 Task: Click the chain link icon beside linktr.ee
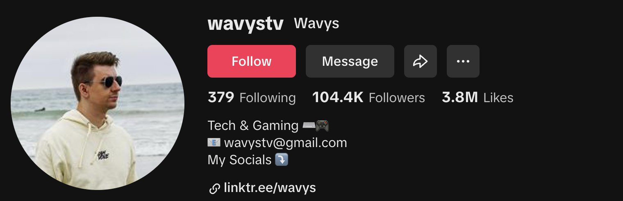pos(214,188)
